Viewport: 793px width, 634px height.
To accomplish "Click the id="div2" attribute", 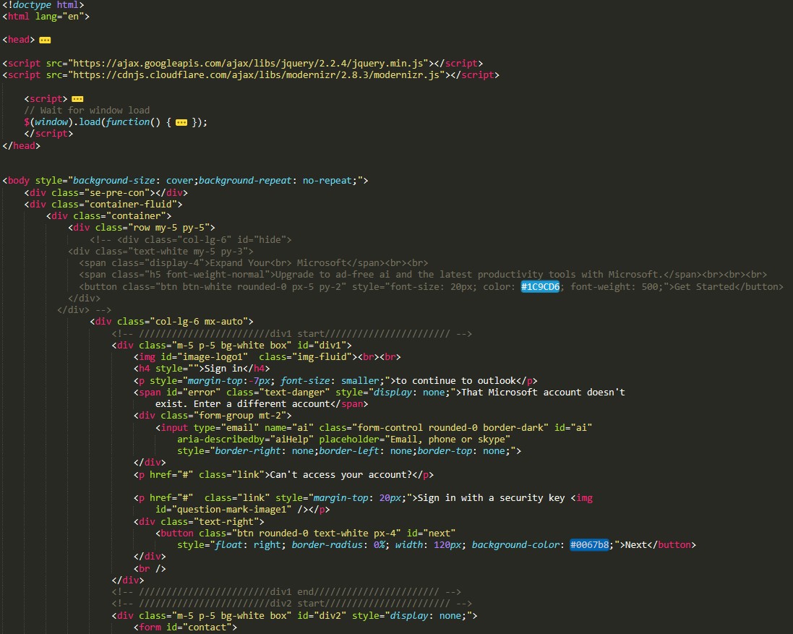I will pyautogui.click(x=322, y=616).
